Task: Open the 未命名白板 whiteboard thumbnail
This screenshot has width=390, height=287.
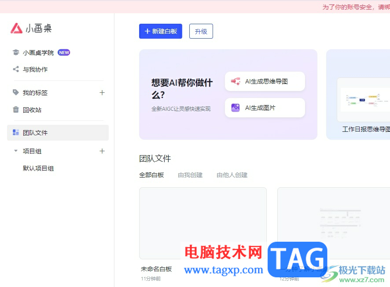Action: click(x=203, y=223)
